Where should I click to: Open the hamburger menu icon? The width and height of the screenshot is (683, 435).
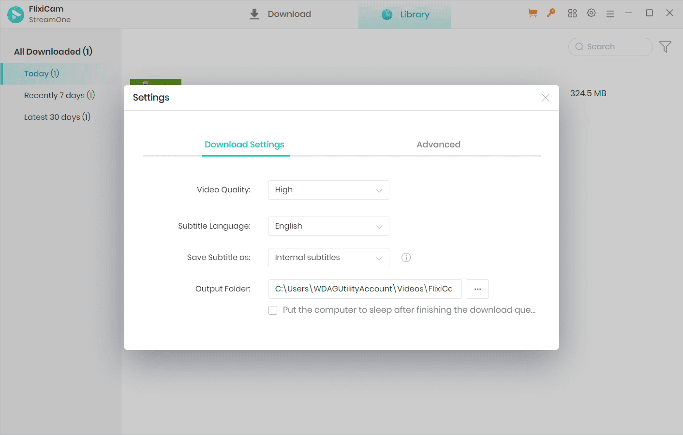click(x=610, y=14)
